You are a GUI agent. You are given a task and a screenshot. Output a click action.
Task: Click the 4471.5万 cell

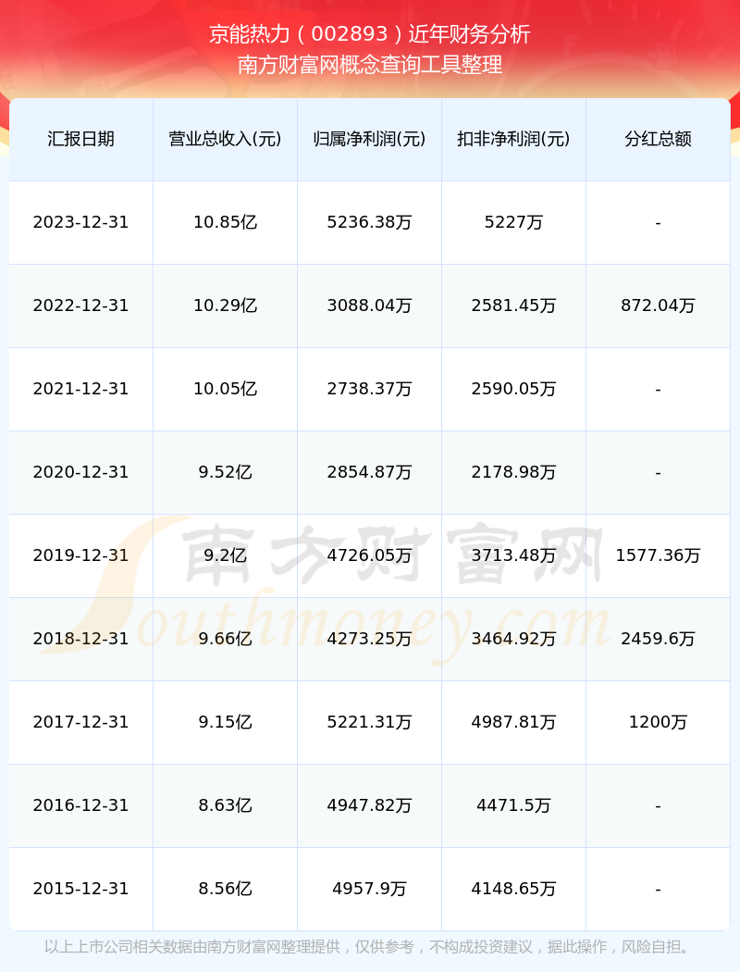pyautogui.click(x=514, y=806)
